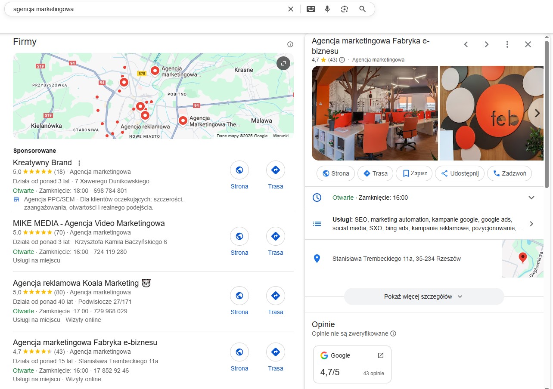Open Kreatywny Brand website (Strona)
553x389 pixels.
tap(239, 175)
